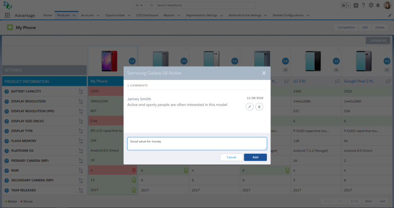Screen dimensions: 394x208
Task: Click the Favorites star icon
Action: click(x=344, y=5)
